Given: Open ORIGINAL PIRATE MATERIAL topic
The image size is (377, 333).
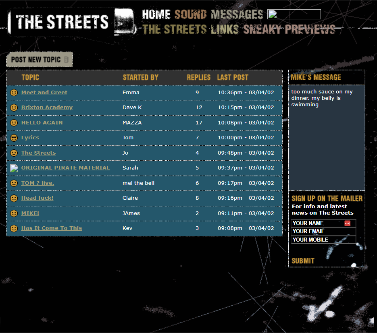Looking at the screenshot, I should pyautogui.click(x=65, y=168).
